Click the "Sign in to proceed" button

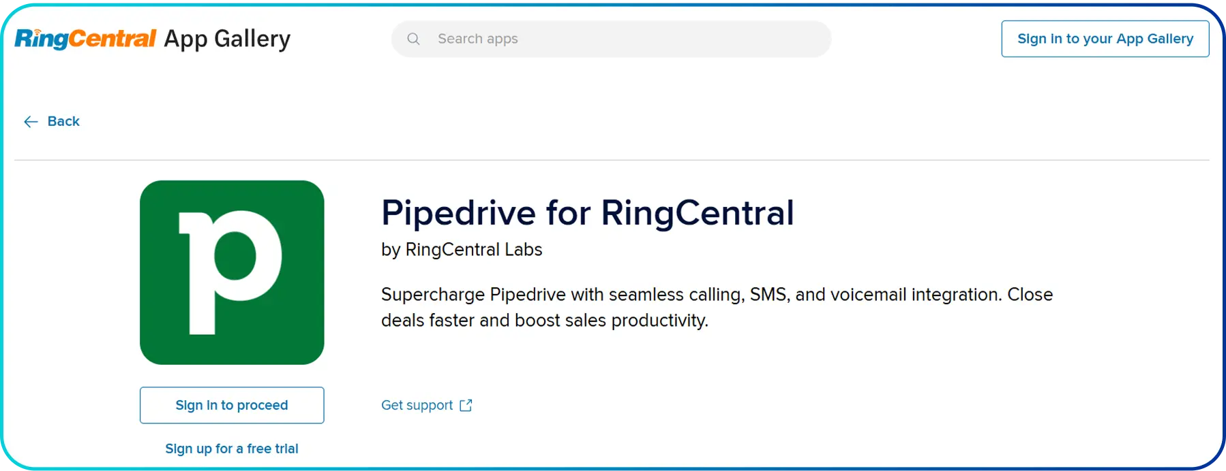coord(232,405)
